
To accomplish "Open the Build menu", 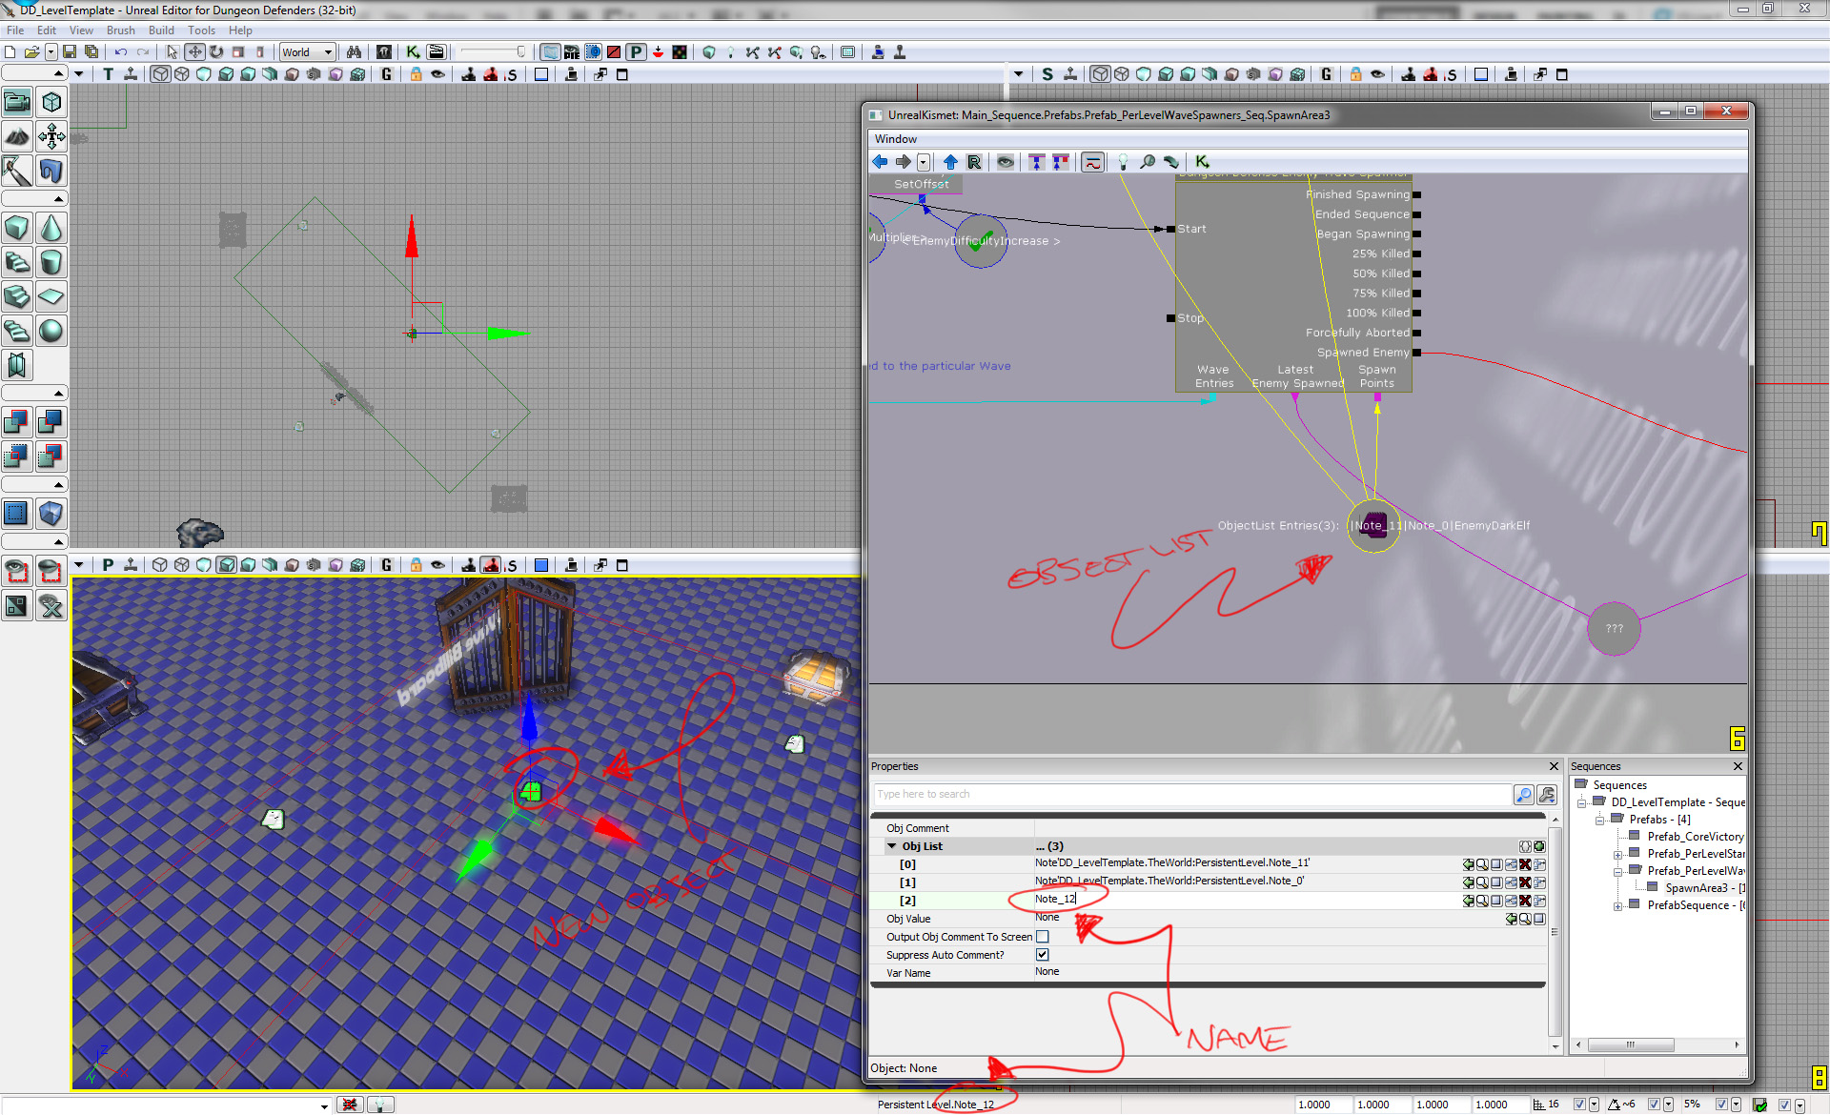I will [x=161, y=30].
